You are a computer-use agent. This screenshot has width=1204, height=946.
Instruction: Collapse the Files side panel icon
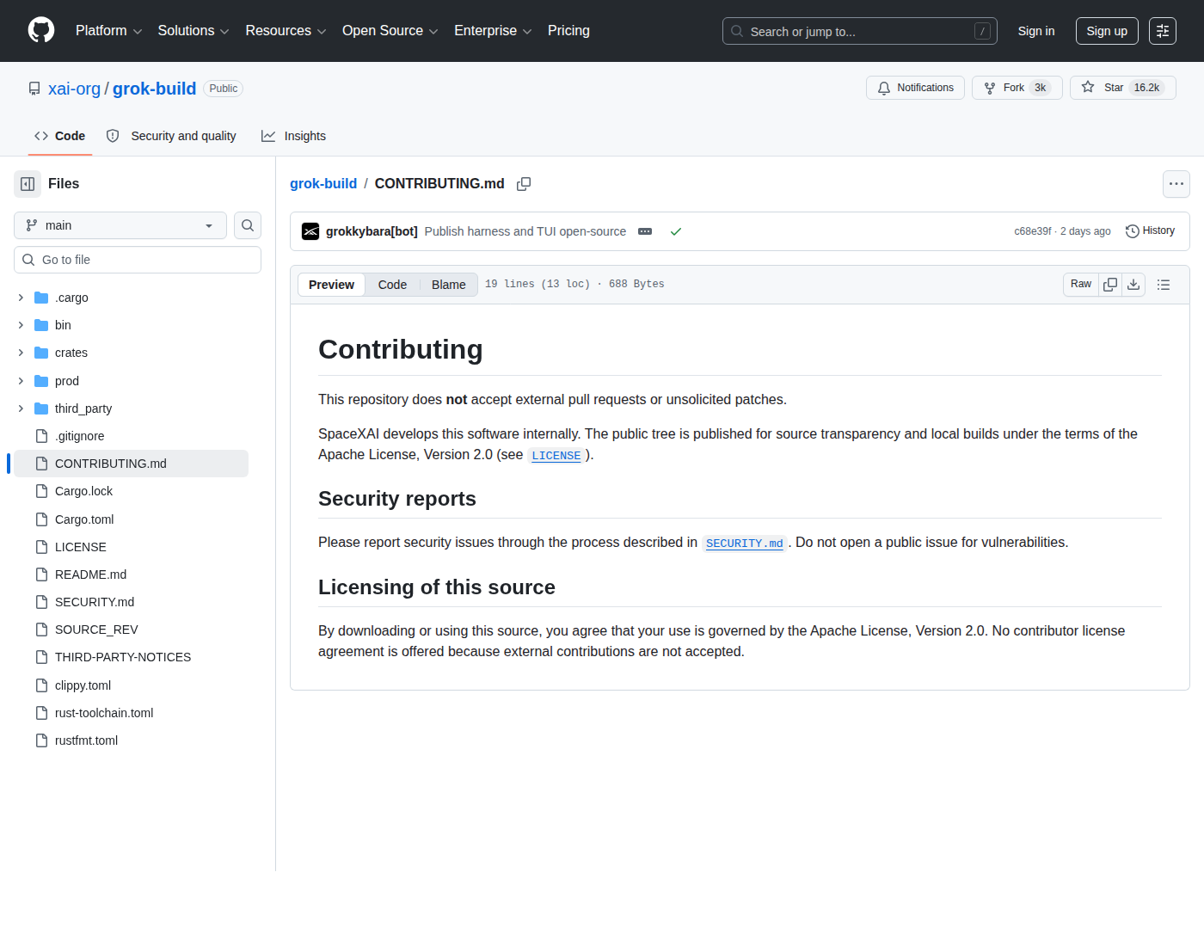click(28, 184)
